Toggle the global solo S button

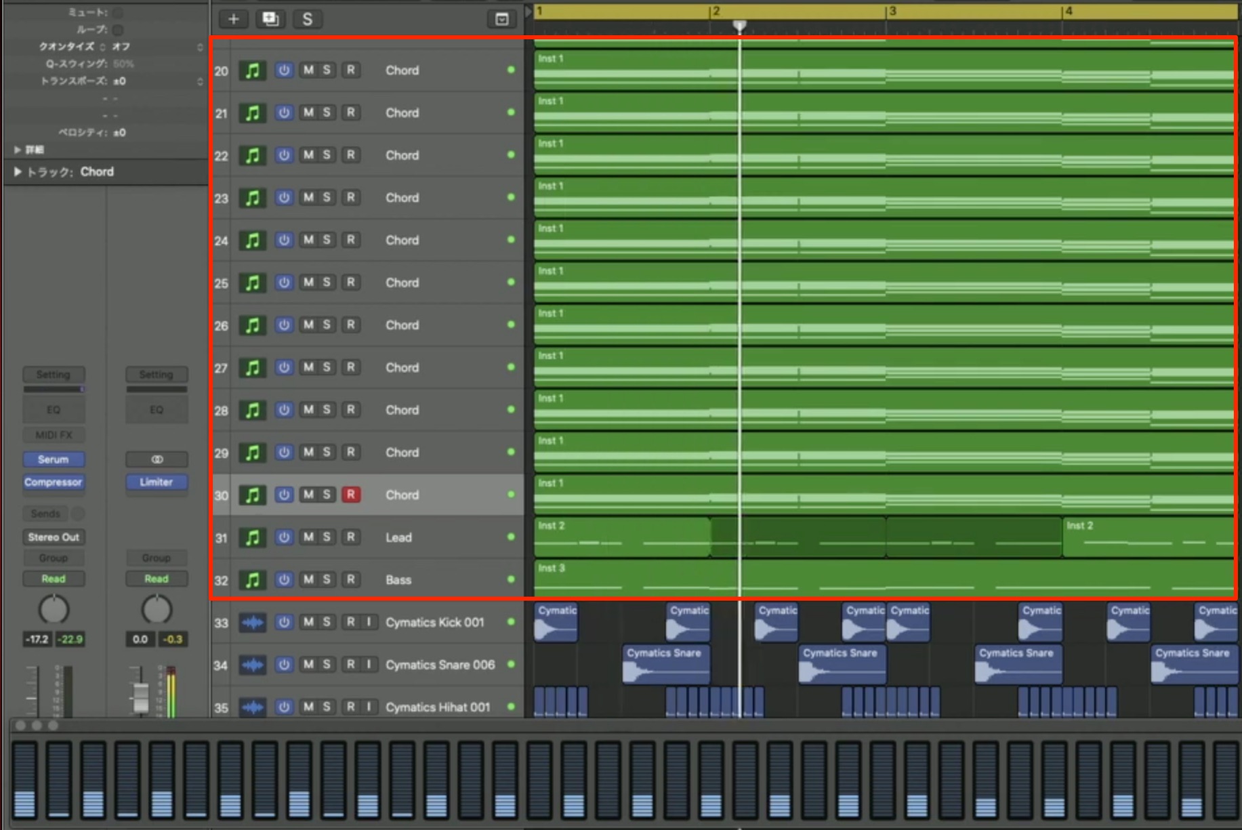pyautogui.click(x=307, y=19)
